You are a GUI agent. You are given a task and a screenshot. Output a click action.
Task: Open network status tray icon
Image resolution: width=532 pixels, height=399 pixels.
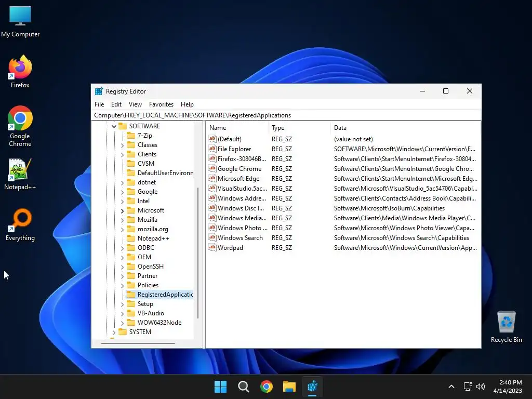click(468, 387)
